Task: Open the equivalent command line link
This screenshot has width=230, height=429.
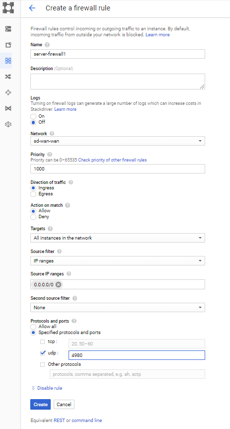Action: coord(87,420)
